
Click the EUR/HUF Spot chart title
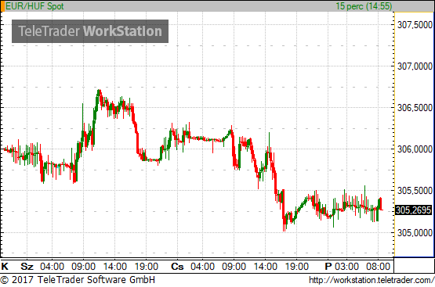point(34,6)
